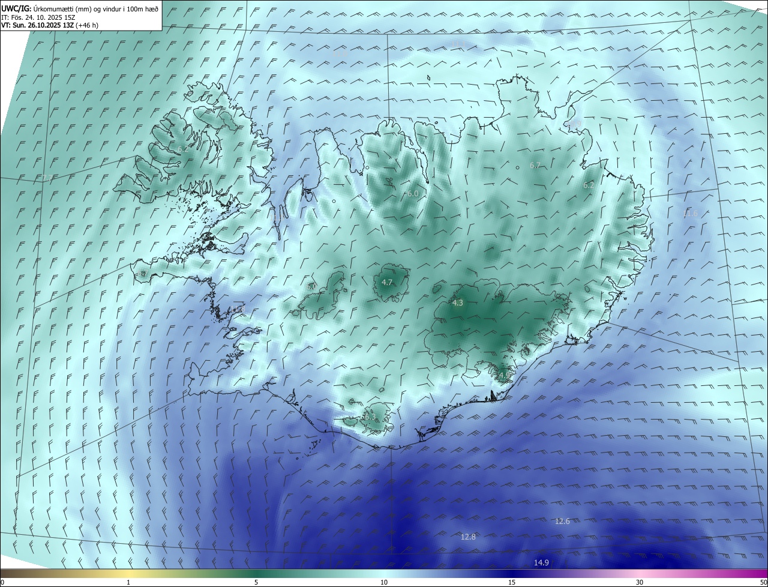The width and height of the screenshot is (768, 587).
Task: Select the 12.8 value over the southern sea
Action: click(x=468, y=537)
